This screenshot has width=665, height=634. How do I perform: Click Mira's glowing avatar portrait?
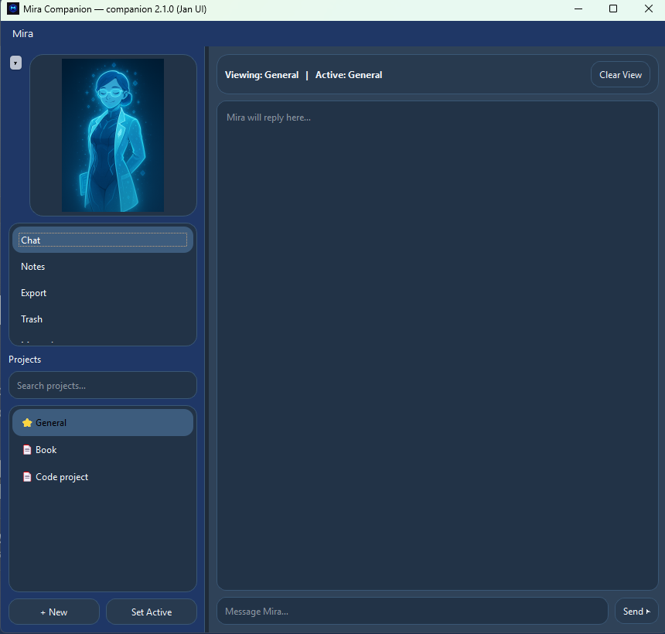(113, 135)
